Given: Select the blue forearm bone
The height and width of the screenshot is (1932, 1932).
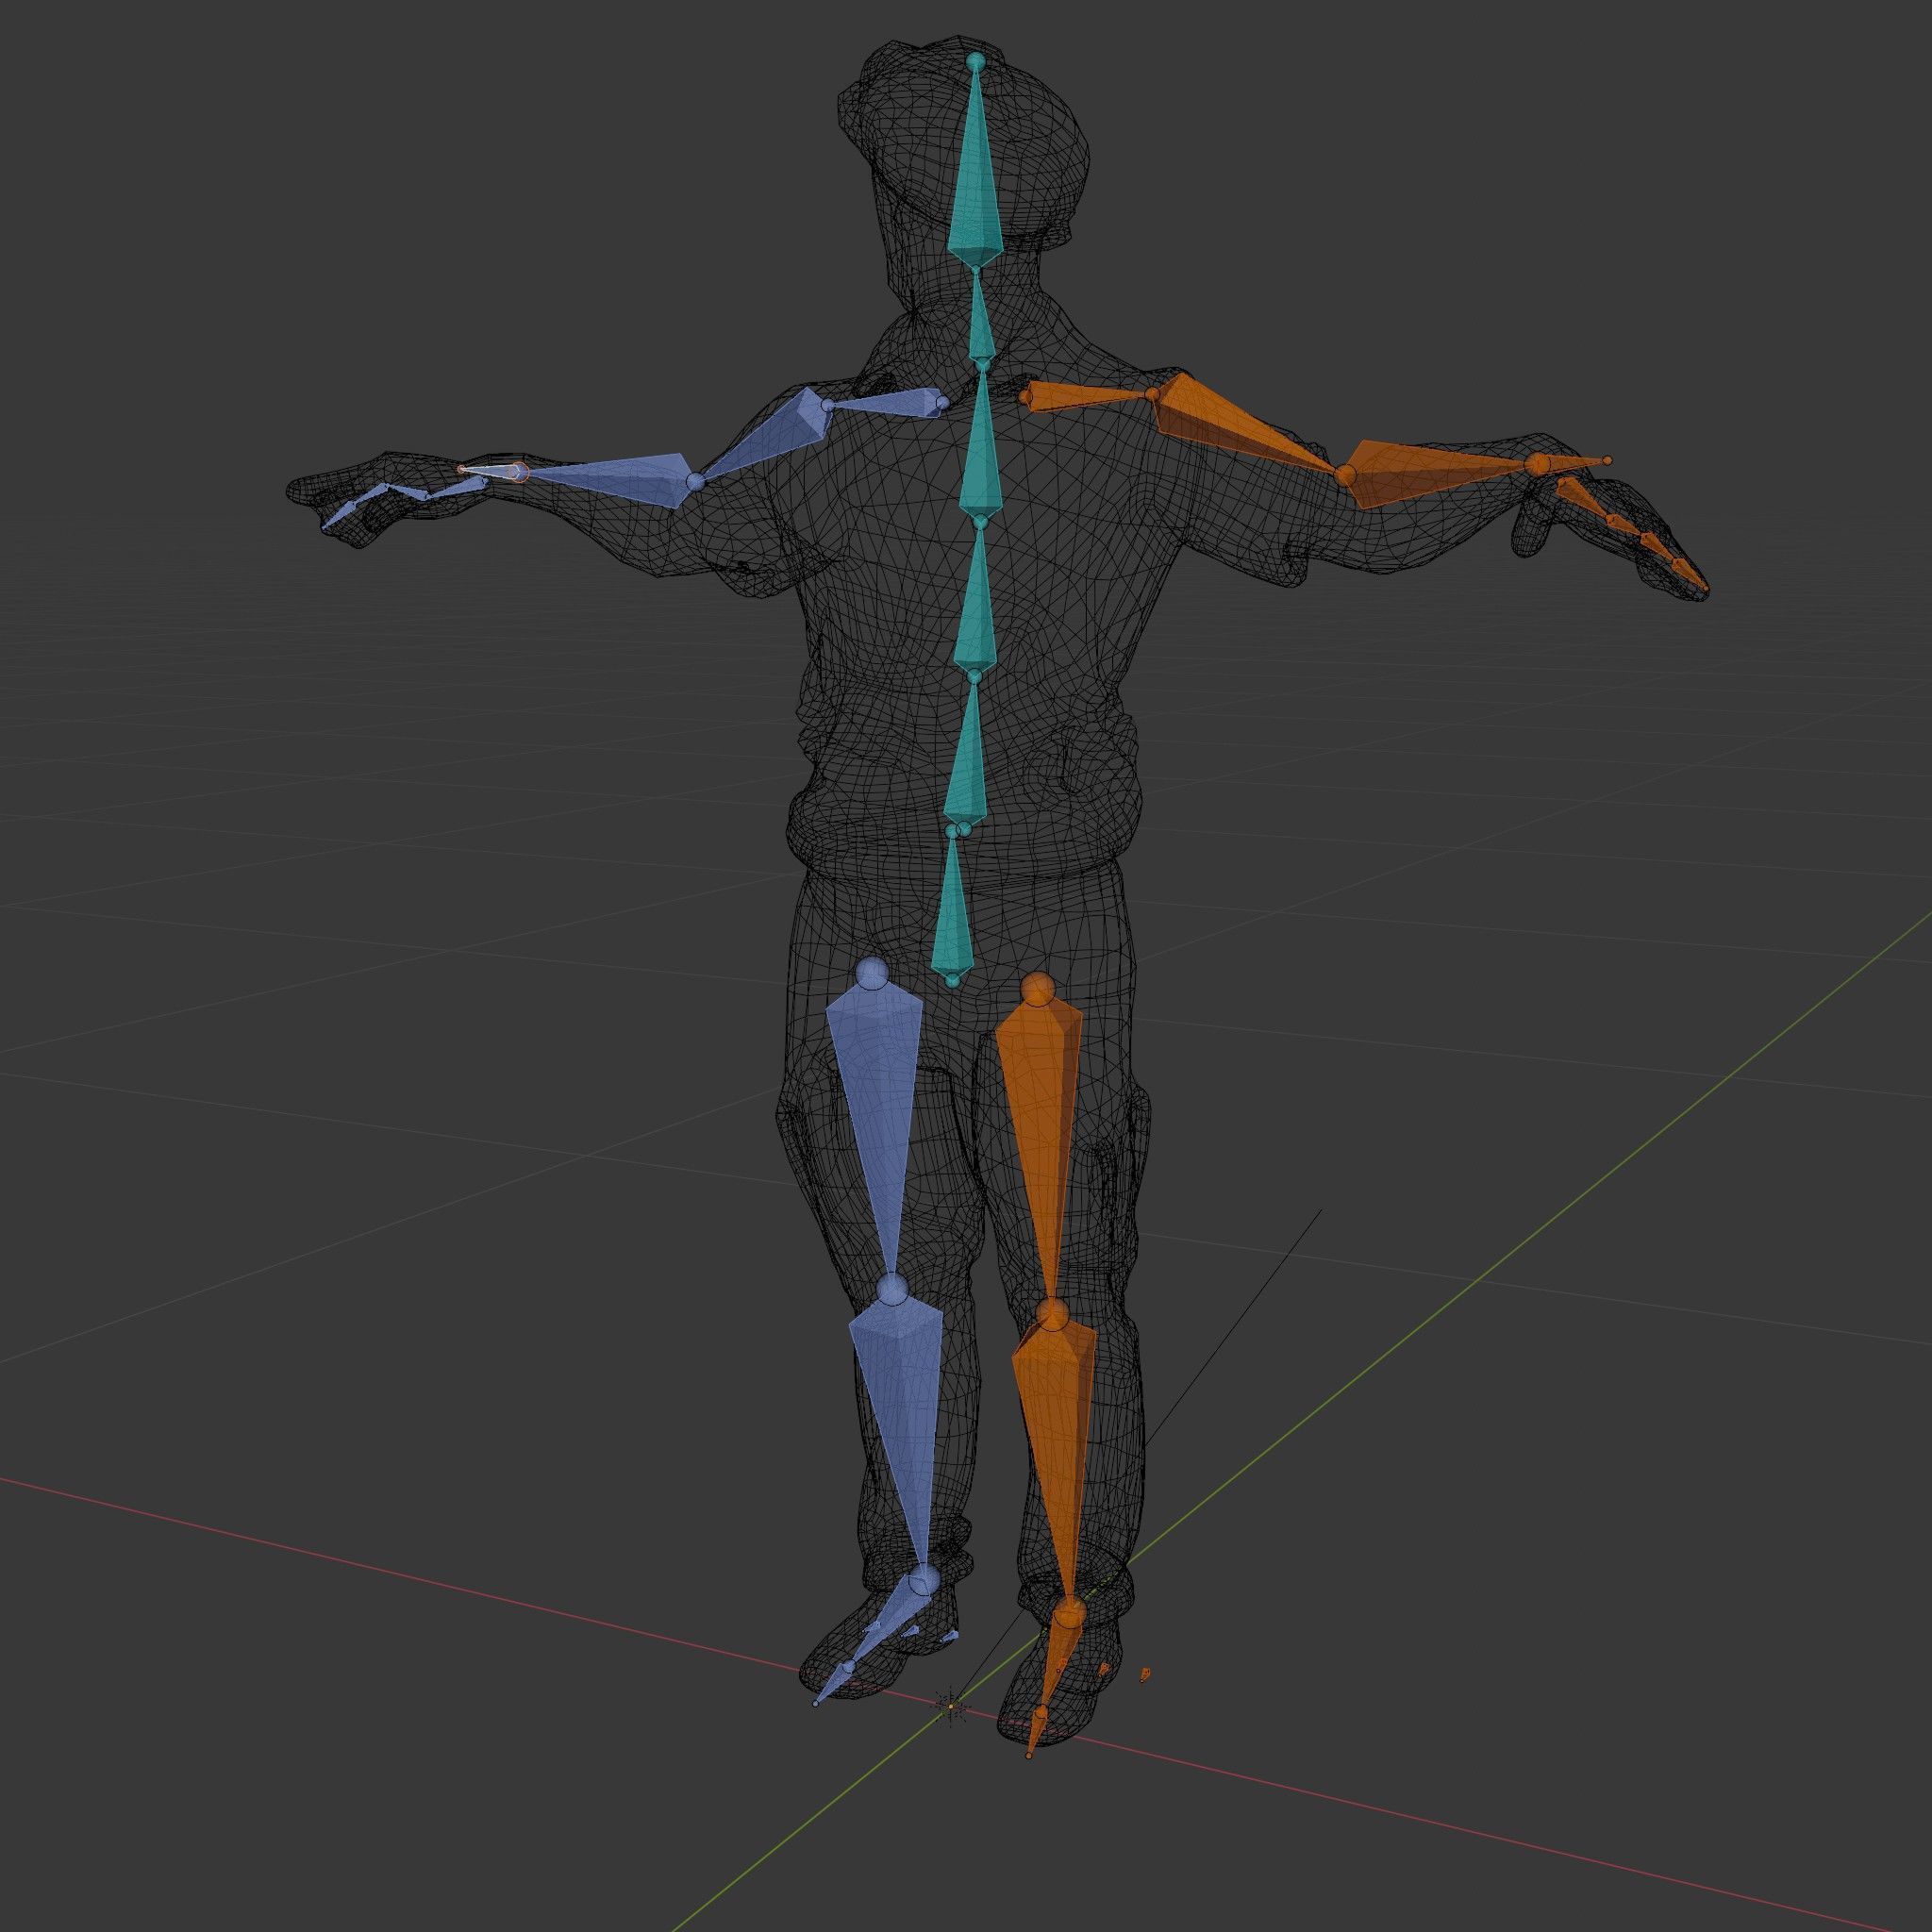Looking at the screenshot, I should tap(625, 478).
